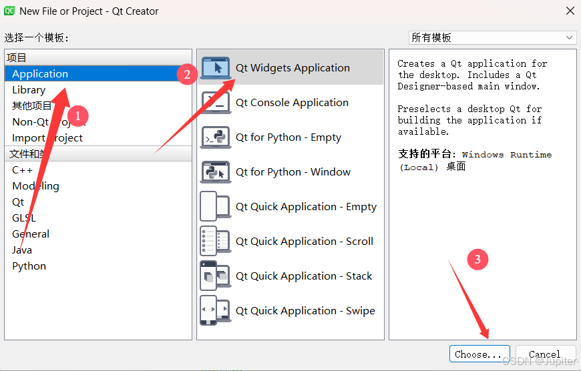Click the Qt Widgets Application label text
Image resolution: width=581 pixels, height=371 pixels.
(x=293, y=68)
